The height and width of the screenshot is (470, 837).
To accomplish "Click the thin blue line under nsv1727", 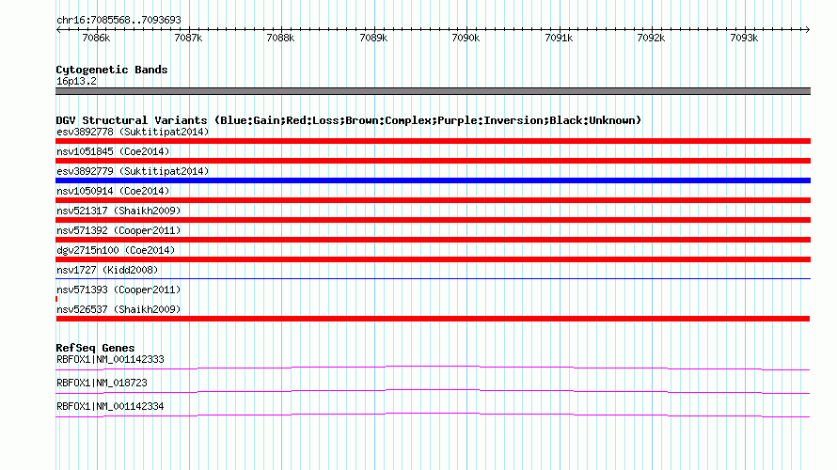I will [433, 278].
